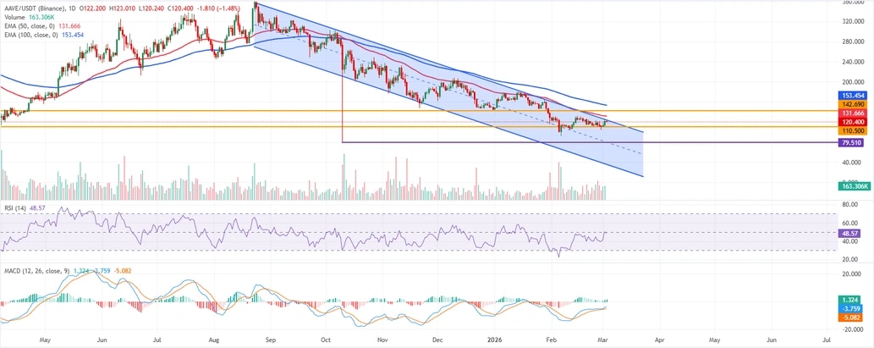Click the 48.57 RSI value label

pyautogui.click(x=850, y=233)
